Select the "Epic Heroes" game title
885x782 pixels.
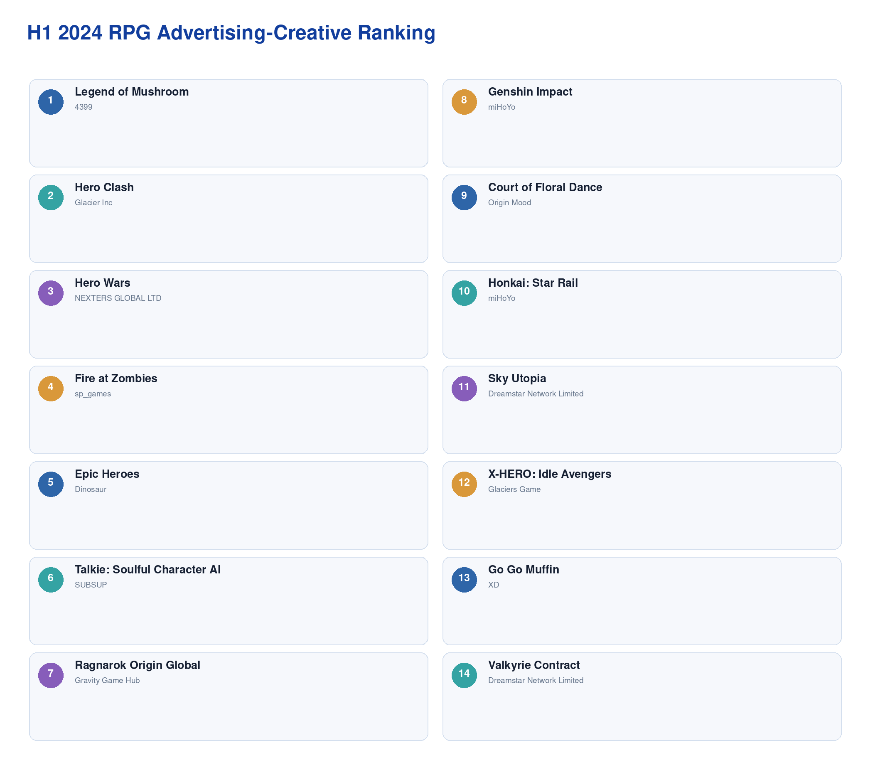pos(107,475)
